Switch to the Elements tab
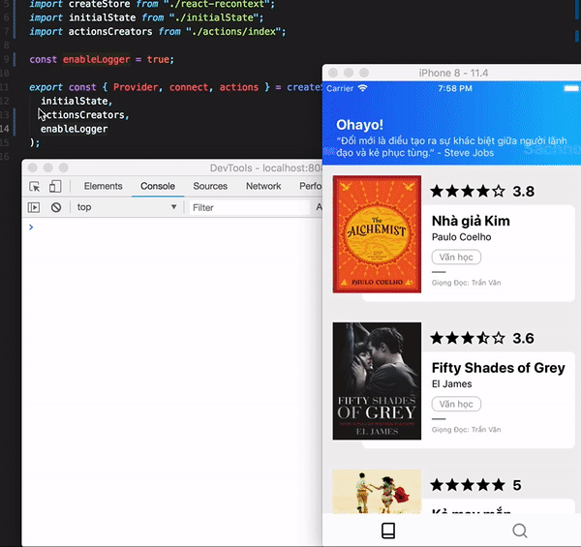This screenshot has height=547, width=581. coord(103,186)
